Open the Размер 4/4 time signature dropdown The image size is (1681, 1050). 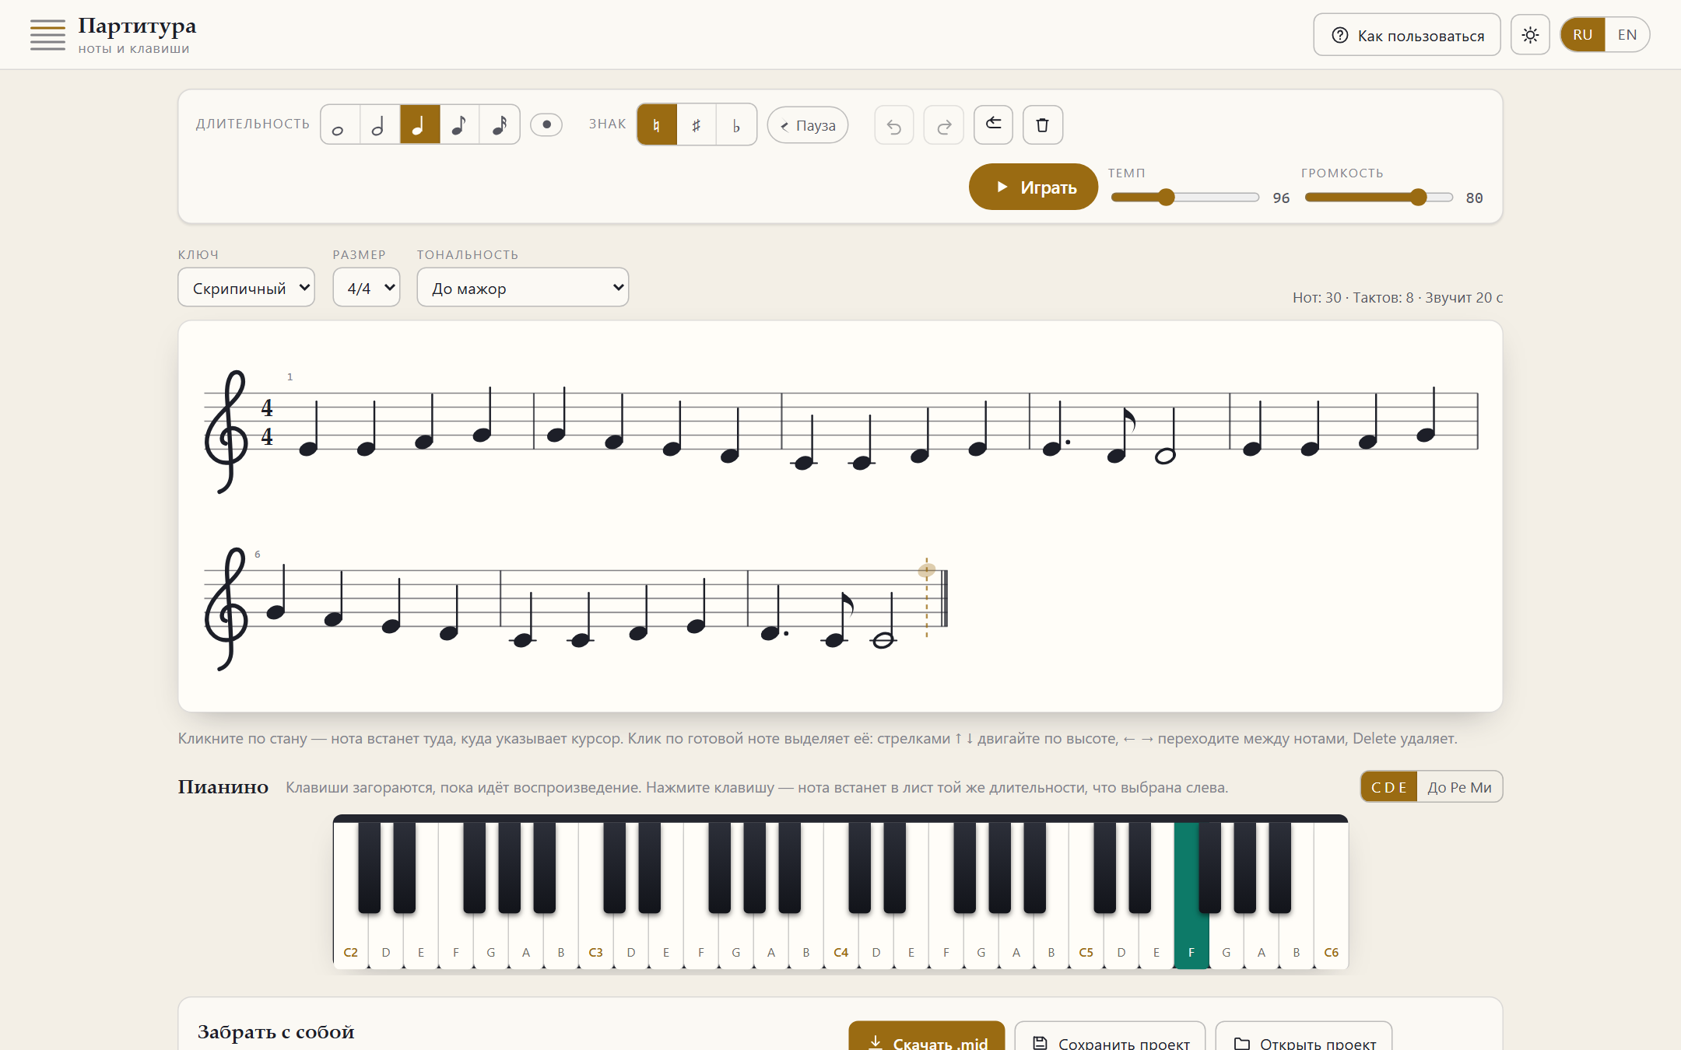[x=367, y=288]
